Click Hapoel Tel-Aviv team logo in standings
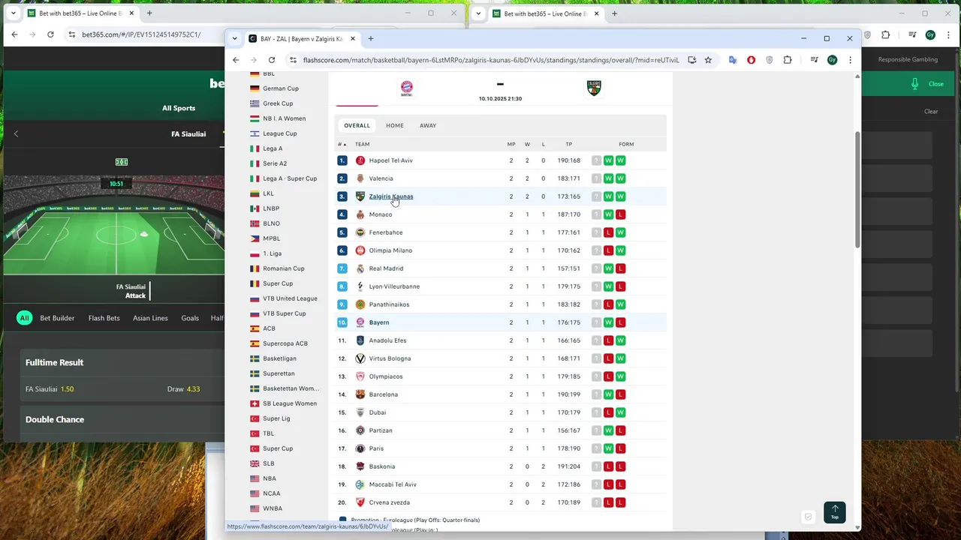 click(360, 160)
